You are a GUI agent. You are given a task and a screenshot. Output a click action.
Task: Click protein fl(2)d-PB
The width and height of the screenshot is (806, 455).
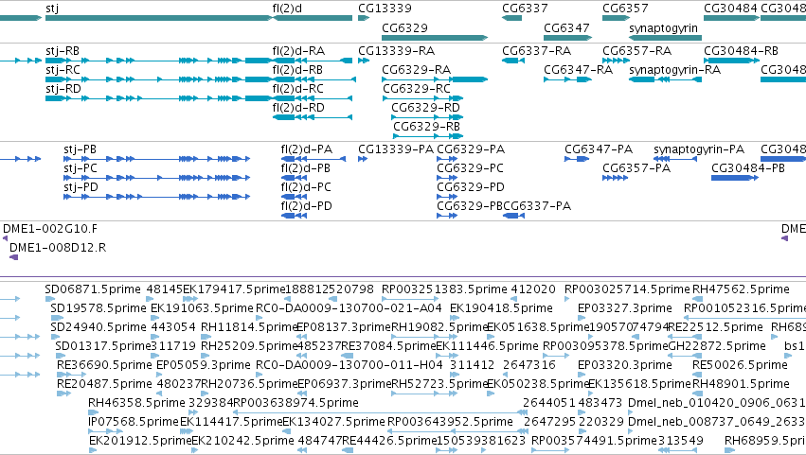306,169
